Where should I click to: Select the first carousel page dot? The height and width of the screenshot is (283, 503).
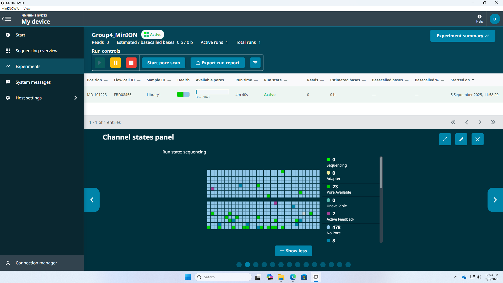pyautogui.click(x=239, y=265)
